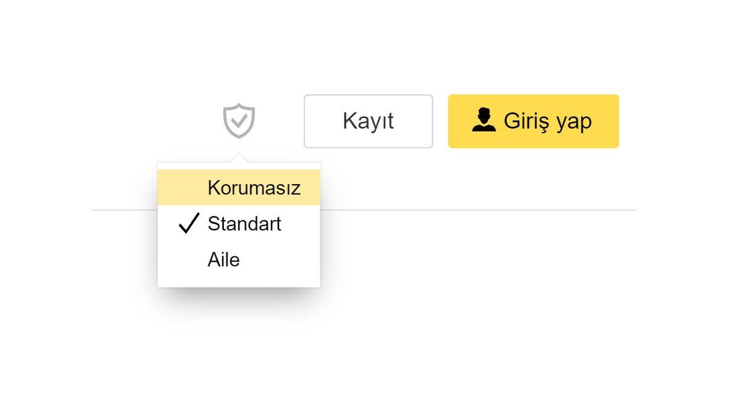Viewport: 742px width, 417px height.
Task: Click the checkmark icon next to Standart
Action: pos(189,224)
